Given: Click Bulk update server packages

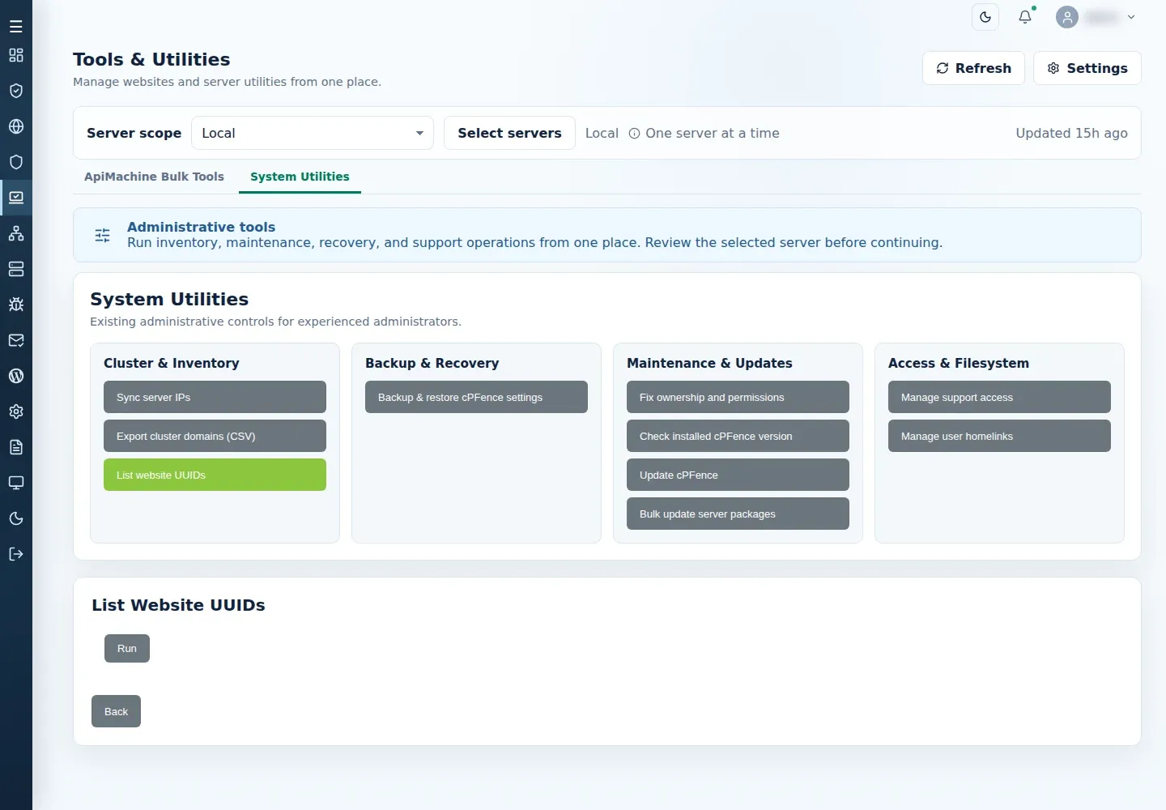Looking at the screenshot, I should (738, 514).
